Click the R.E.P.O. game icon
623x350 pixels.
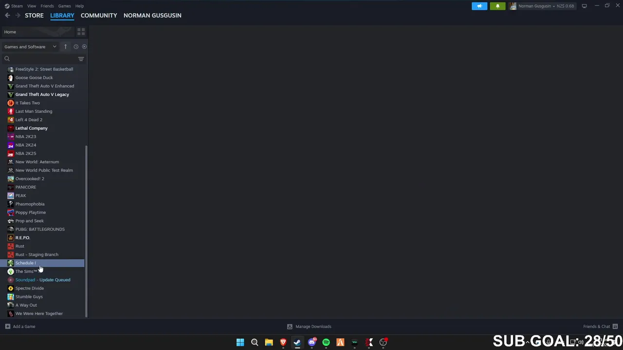(11, 238)
